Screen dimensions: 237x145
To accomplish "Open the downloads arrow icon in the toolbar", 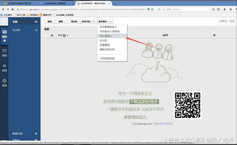I will point(225,10).
